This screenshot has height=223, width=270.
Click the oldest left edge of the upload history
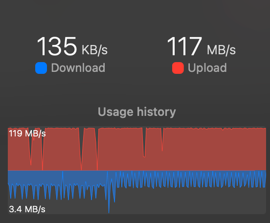click(x=9, y=149)
